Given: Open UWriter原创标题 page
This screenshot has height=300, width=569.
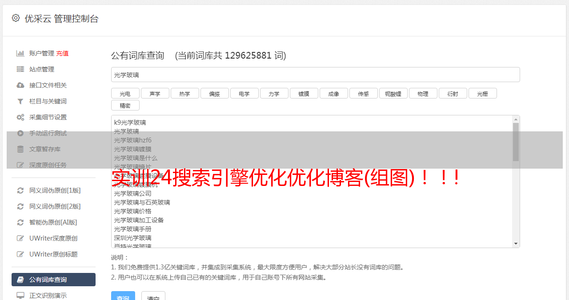Looking at the screenshot, I should pyautogui.click(x=53, y=254).
